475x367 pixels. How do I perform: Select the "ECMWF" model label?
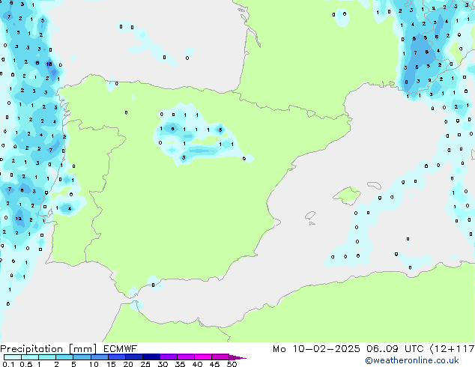pos(121,349)
